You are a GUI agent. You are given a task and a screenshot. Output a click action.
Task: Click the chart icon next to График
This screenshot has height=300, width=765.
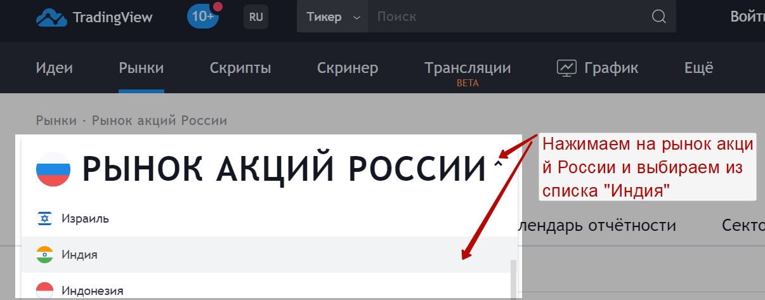click(566, 68)
